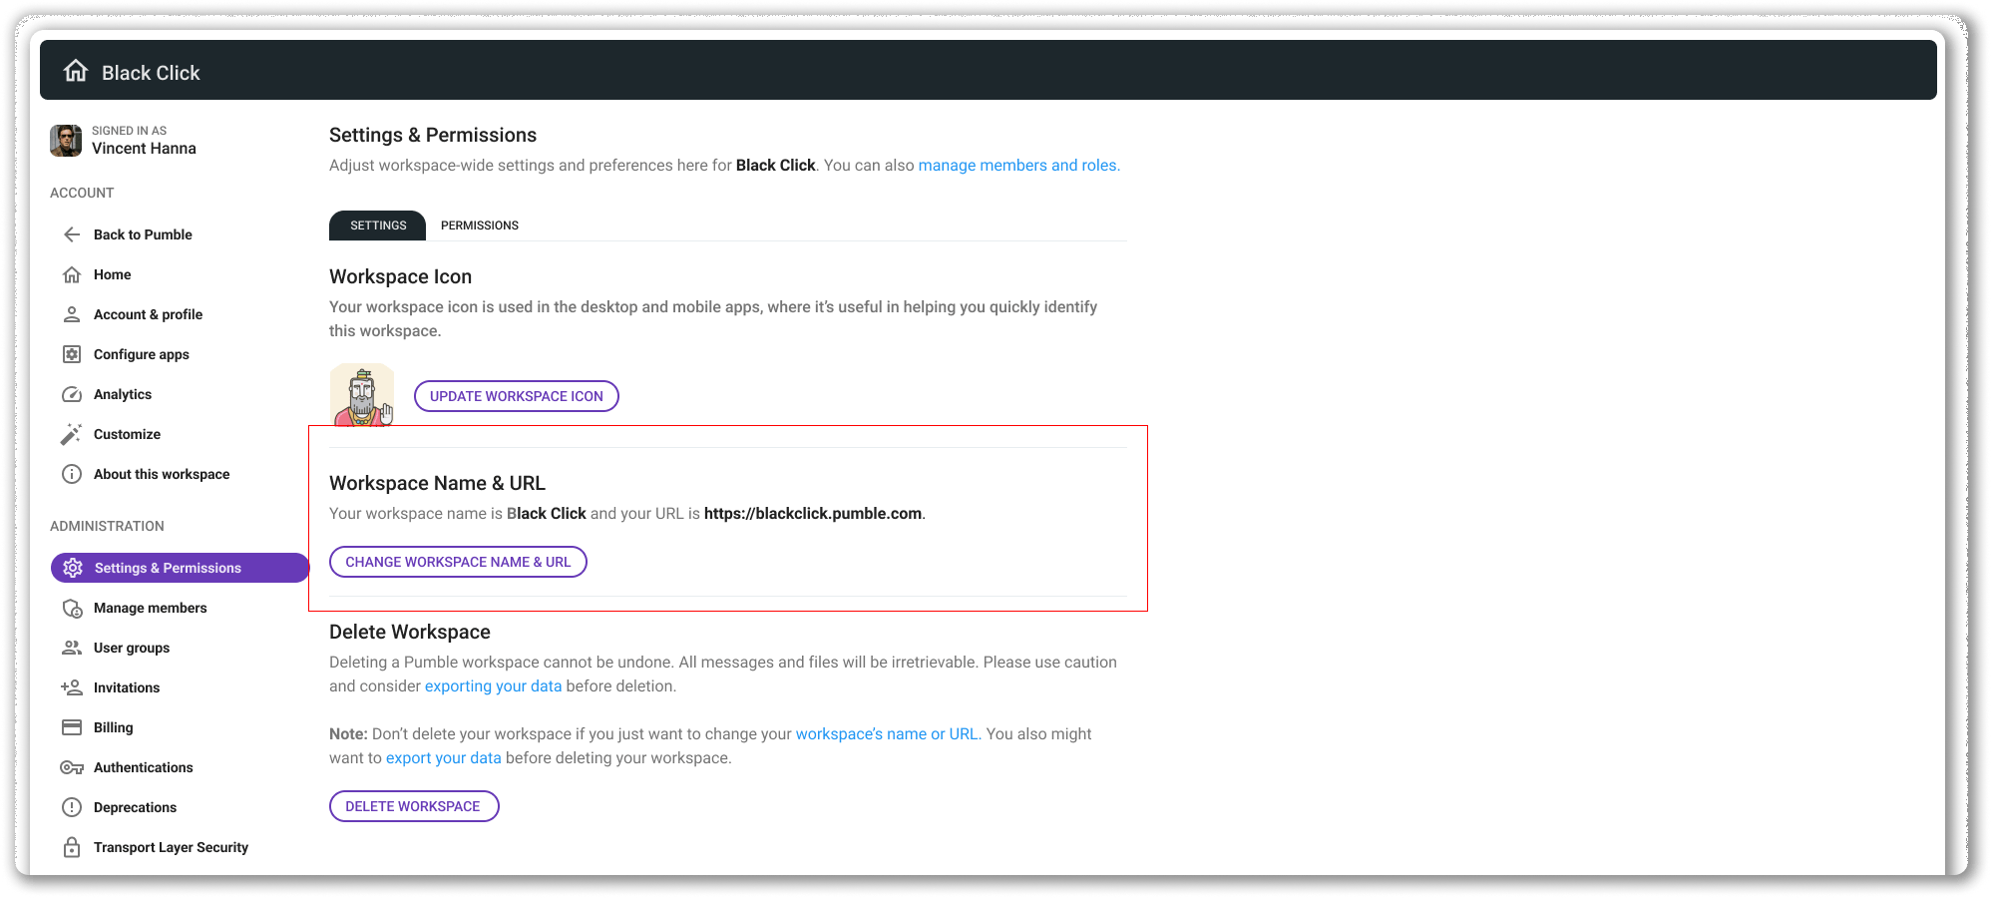Open the manage members and roles link

(1018, 165)
